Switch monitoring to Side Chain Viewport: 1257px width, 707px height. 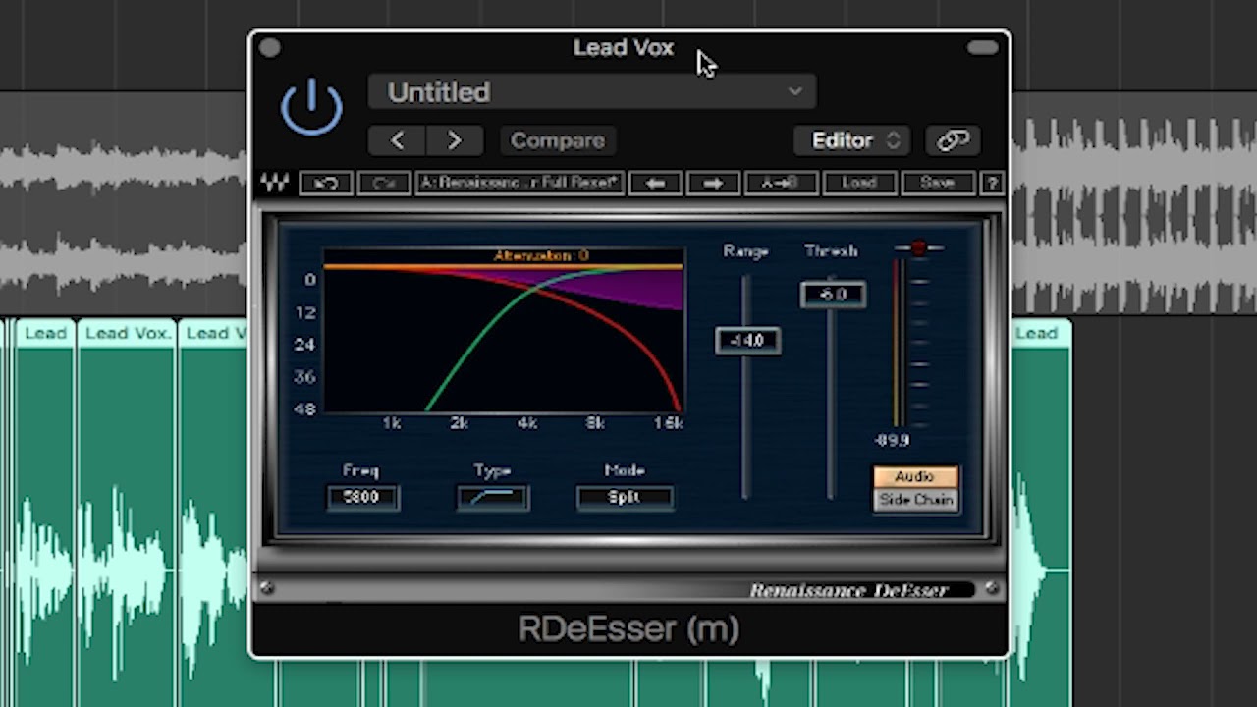pos(915,500)
